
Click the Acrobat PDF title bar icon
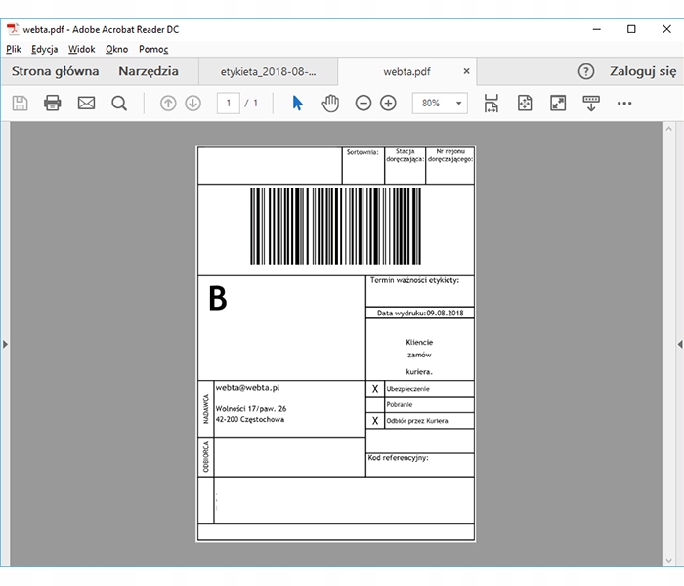(13, 29)
